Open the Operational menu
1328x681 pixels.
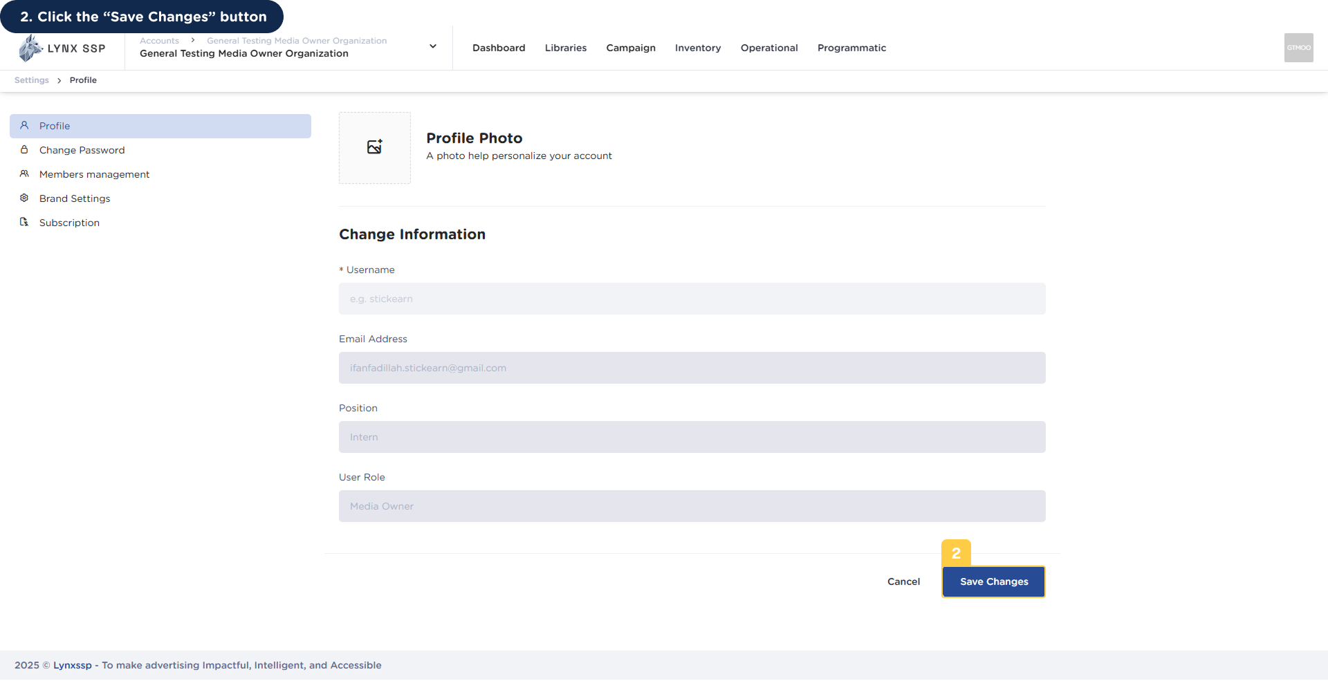pos(769,48)
